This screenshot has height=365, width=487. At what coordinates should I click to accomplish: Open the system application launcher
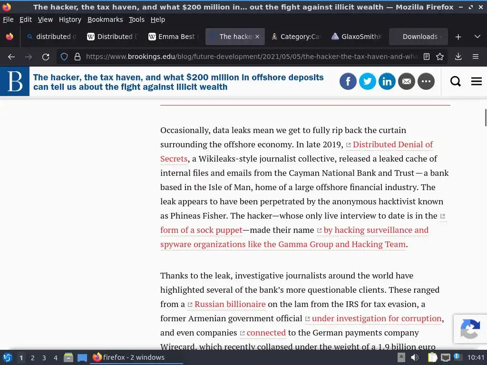pos(8,357)
